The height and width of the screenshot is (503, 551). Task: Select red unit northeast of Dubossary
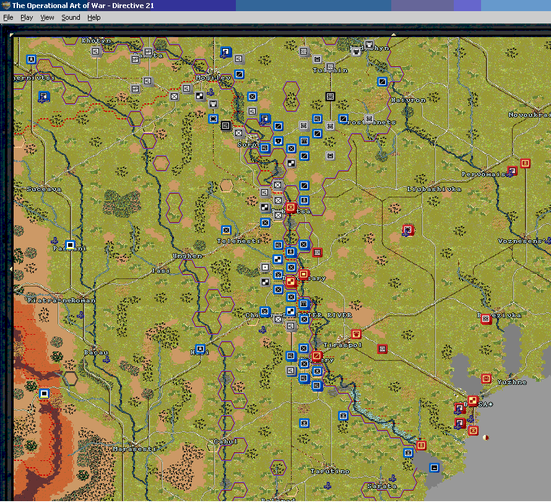(317, 252)
